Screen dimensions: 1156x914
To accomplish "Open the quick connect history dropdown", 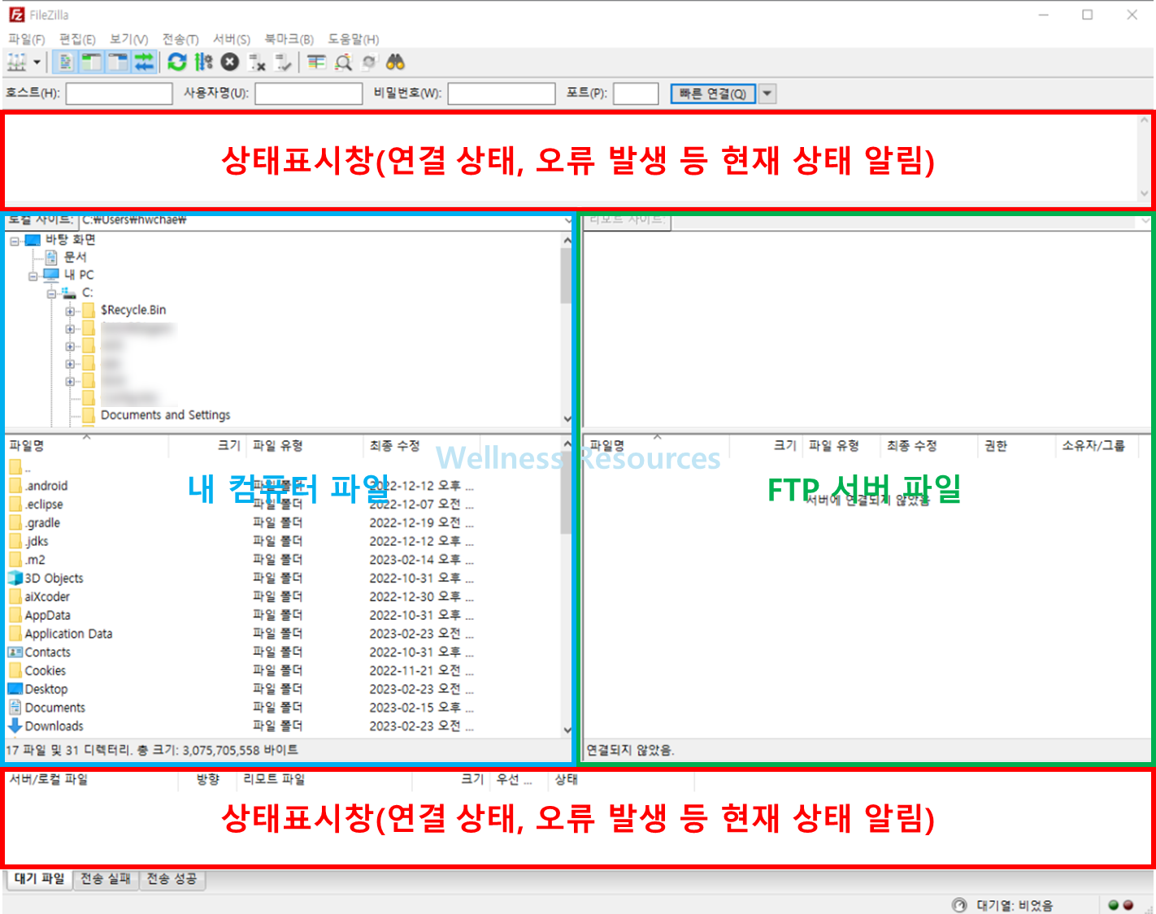I will click(767, 94).
